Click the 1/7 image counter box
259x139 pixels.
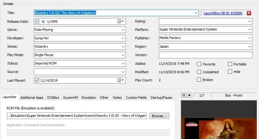click(201, 95)
